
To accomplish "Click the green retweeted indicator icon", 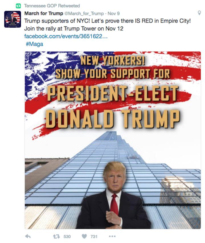I will pyautogui.click(x=18, y=6).
